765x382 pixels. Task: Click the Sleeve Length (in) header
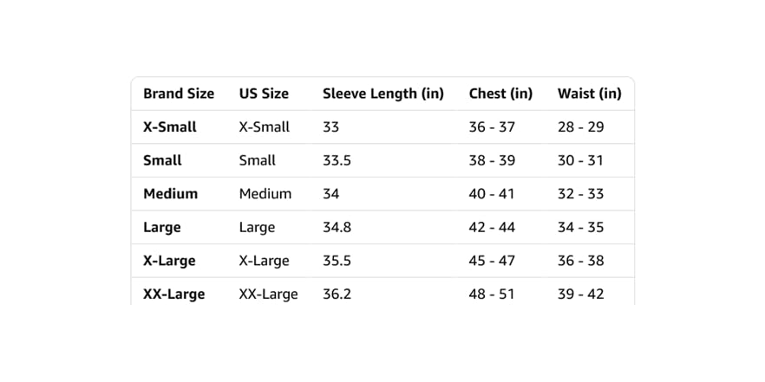coord(383,94)
